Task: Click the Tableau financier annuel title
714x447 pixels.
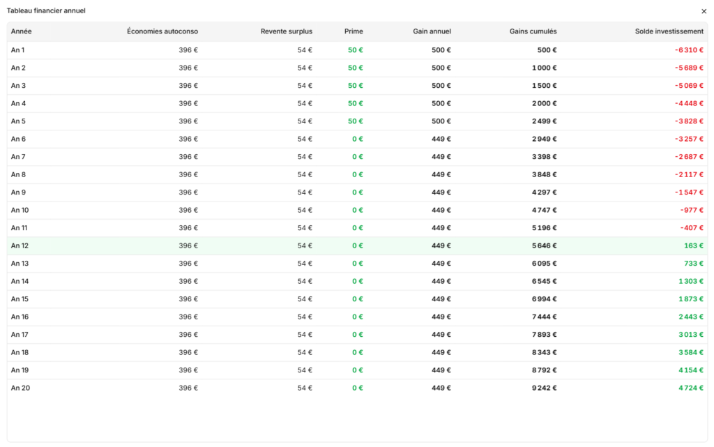Action: (x=46, y=10)
